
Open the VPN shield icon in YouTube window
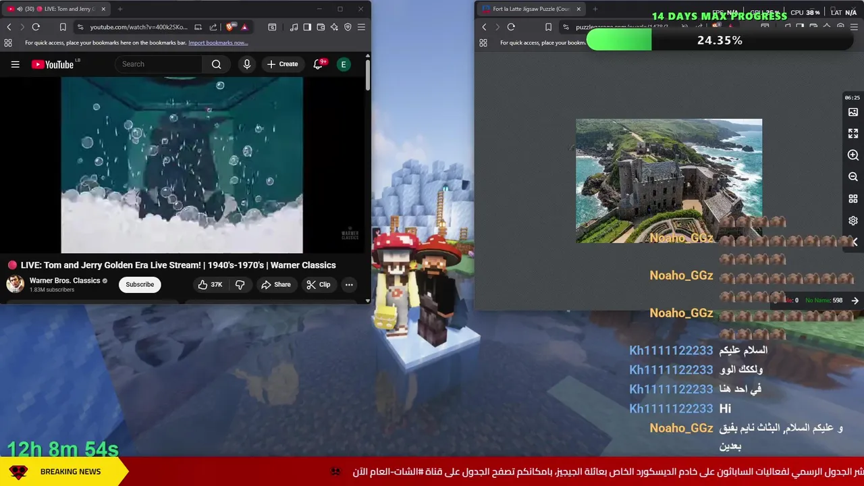pos(348,27)
